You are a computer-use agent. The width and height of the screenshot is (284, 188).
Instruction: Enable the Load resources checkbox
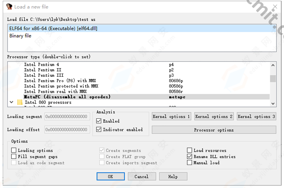pos(189,150)
